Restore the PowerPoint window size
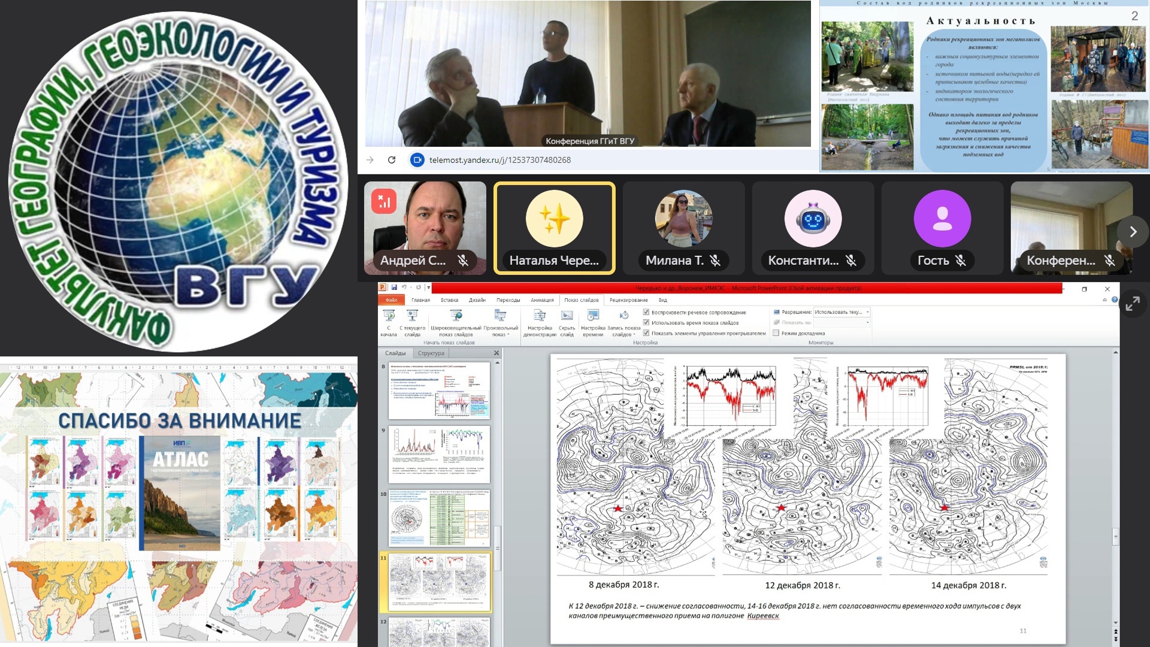Screen dimensions: 1150x647 (x=1084, y=289)
